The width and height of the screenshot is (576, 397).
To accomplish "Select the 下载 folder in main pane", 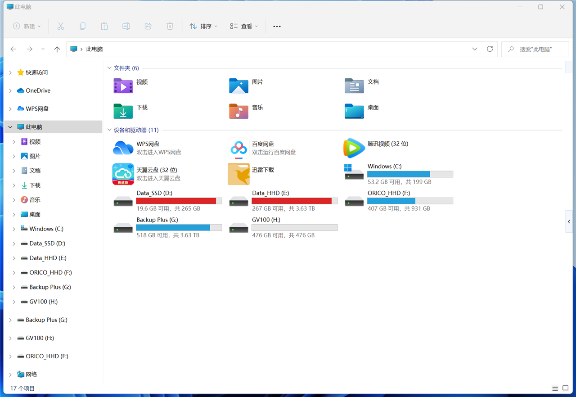I will point(131,111).
